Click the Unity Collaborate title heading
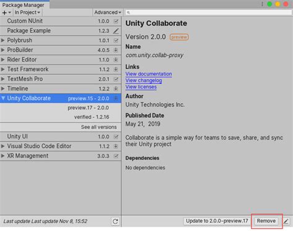The width and height of the screenshot is (293, 231). coord(156,23)
